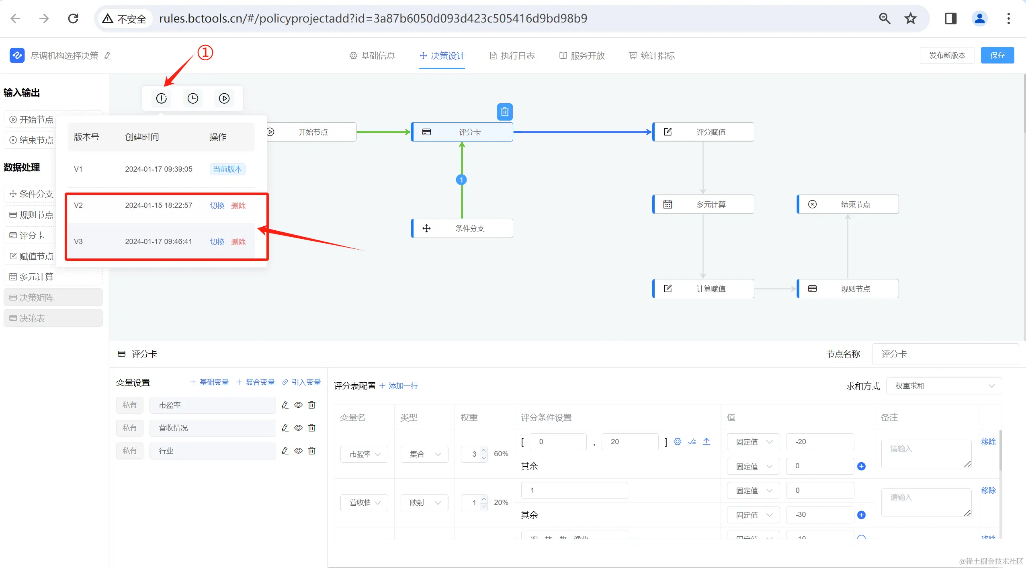Open the history clock icon in canvas toolbar
The height and width of the screenshot is (568, 1026).
point(193,98)
